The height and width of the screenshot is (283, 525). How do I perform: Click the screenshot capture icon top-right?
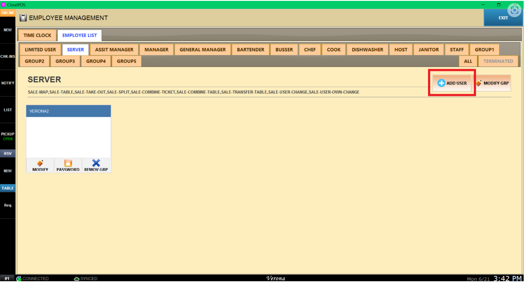pyautogui.click(x=514, y=10)
